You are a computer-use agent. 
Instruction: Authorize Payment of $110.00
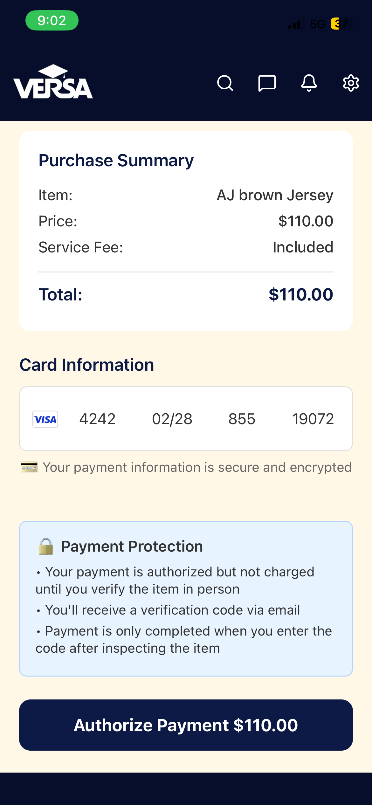(x=186, y=725)
